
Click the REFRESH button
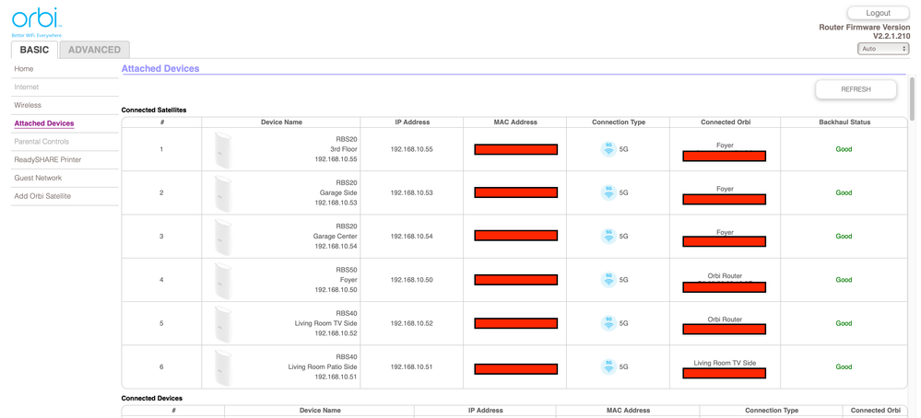(856, 89)
